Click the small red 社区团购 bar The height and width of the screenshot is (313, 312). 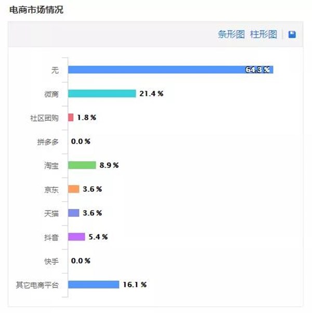pyautogui.click(x=71, y=117)
